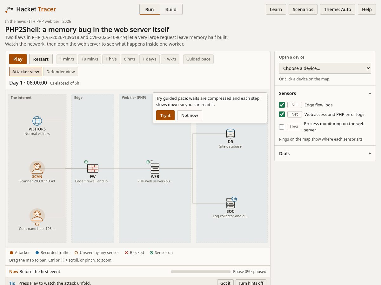This screenshot has width=381, height=285.
Task: Open the SOC log collector icon
Action: (231, 203)
